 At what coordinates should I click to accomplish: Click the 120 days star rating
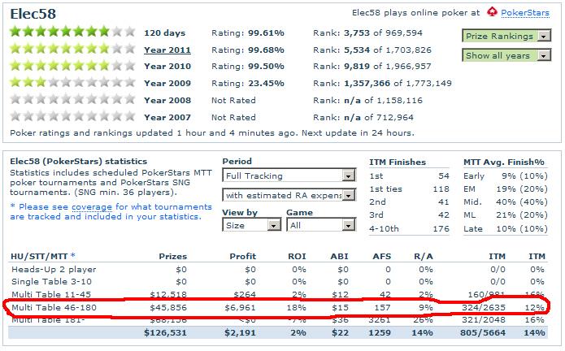coord(72,32)
